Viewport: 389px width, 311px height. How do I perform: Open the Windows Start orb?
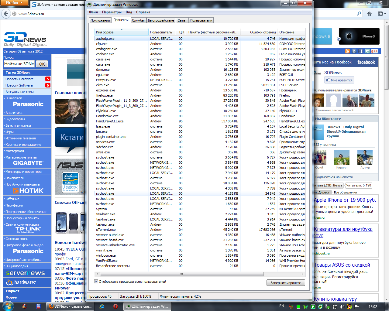(x=8, y=306)
